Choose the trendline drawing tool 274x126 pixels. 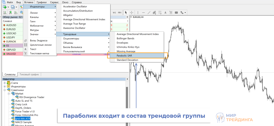[149, 13]
